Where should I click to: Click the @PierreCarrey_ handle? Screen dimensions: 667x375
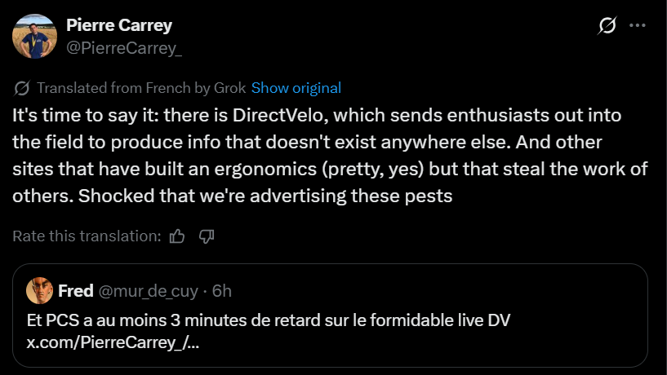point(123,48)
